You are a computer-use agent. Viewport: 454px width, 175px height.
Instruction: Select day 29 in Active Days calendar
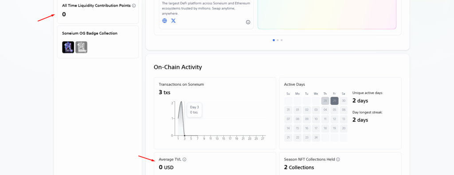pos(334,101)
